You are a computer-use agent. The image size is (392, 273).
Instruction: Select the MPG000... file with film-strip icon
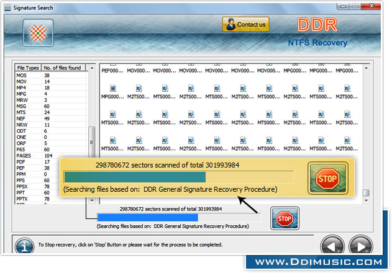(x=112, y=92)
